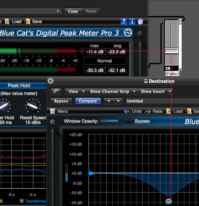Click round screw knob beside Window Opacity
The image size is (199, 206).
click(x=53, y=122)
